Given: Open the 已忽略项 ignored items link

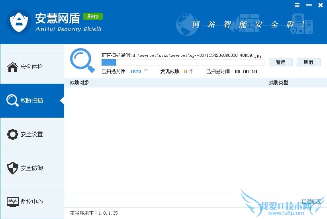Looking at the screenshot, I should [x=311, y=201].
